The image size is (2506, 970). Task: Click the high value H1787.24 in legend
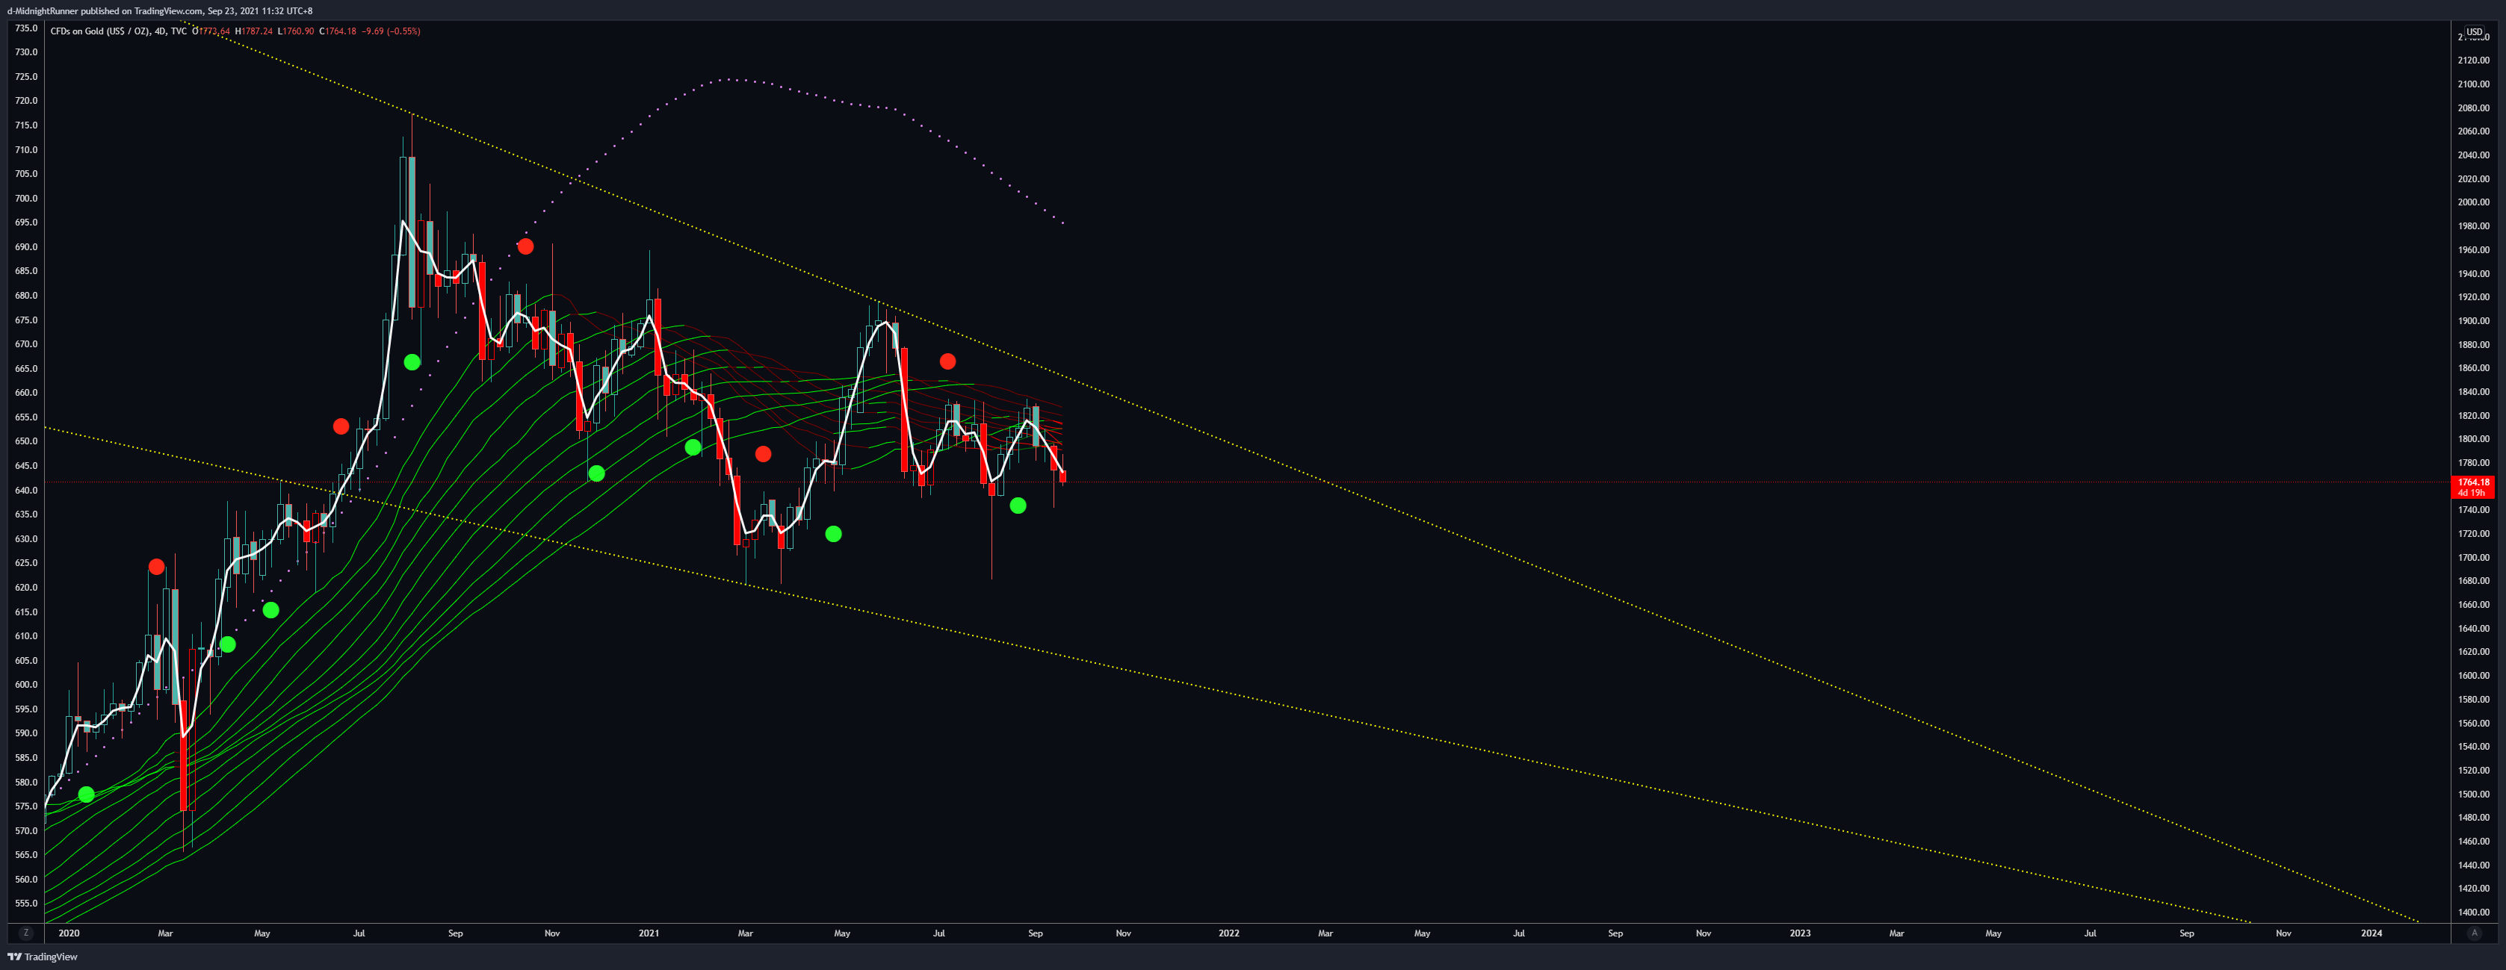click(x=254, y=31)
